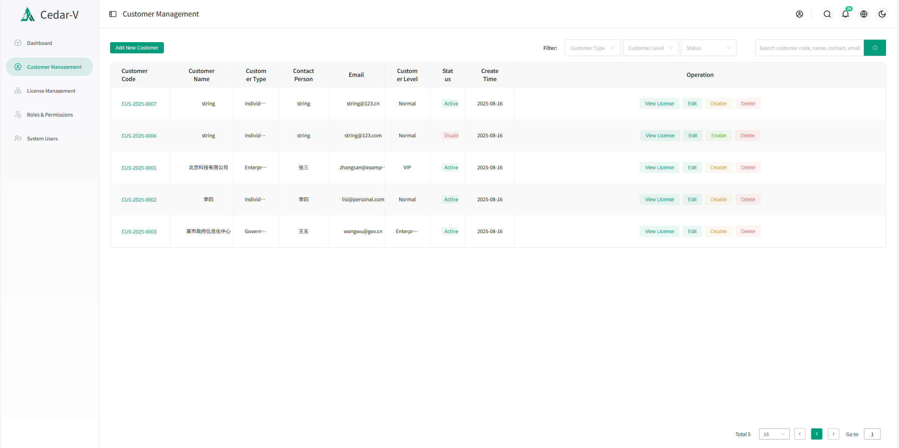This screenshot has width=899, height=448.
Task: Expand the Customer Type filter dropdown
Action: [x=592, y=48]
